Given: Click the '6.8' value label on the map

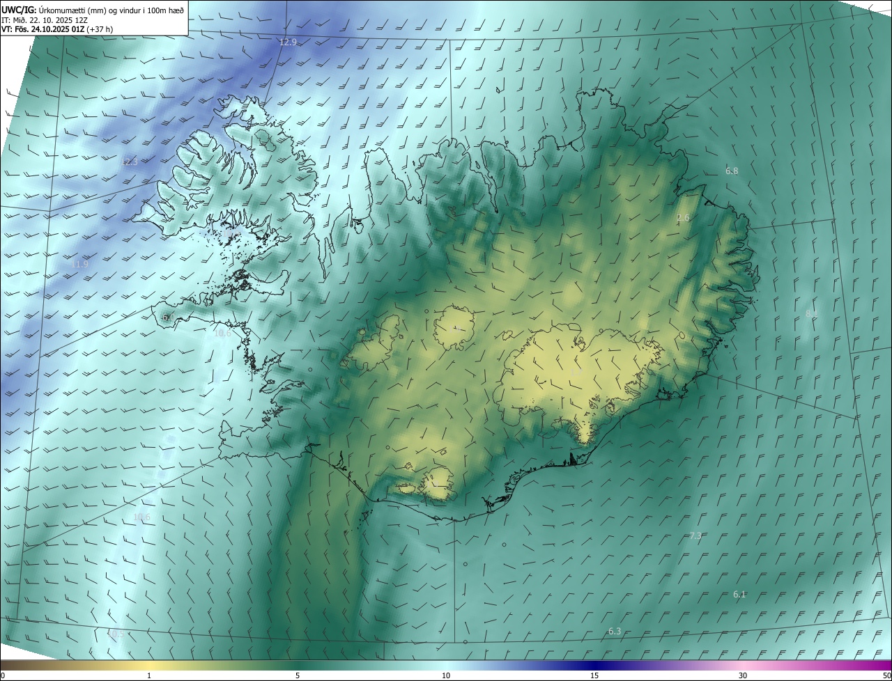Looking at the screenshot, I should (x=732, y=171).
